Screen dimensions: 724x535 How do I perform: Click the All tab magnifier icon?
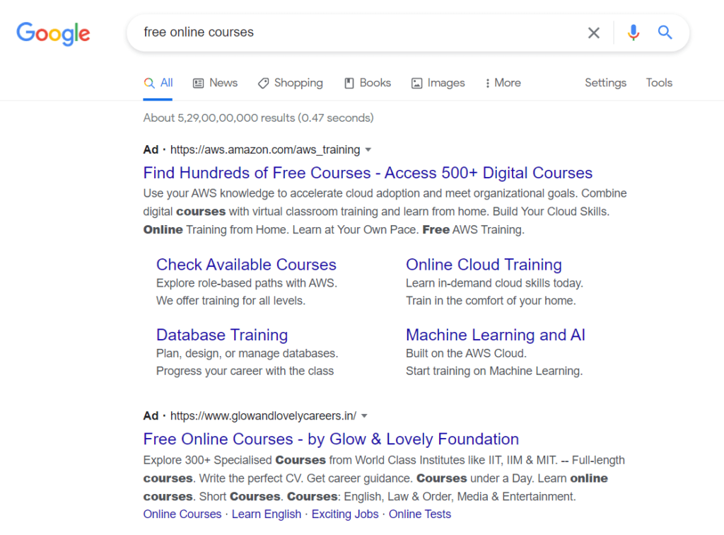pyautogui.click(x=148, y=84)
